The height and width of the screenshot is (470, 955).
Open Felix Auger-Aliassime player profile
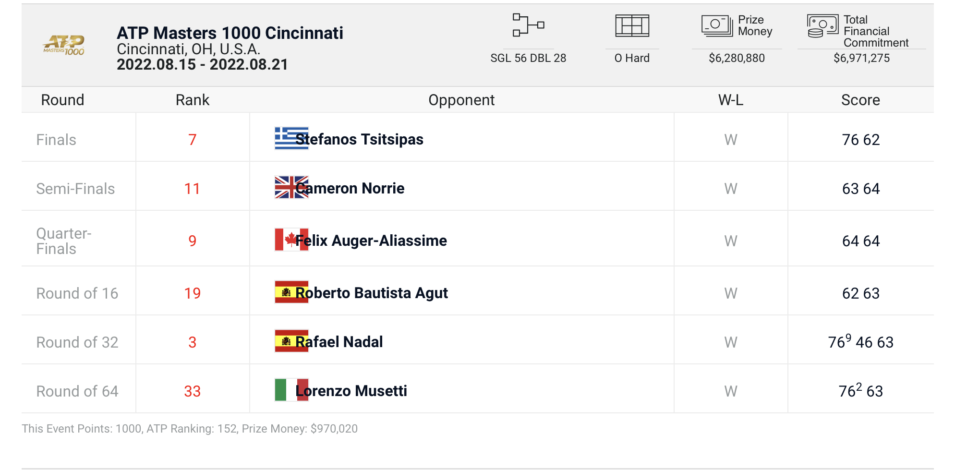click(371, 241)
